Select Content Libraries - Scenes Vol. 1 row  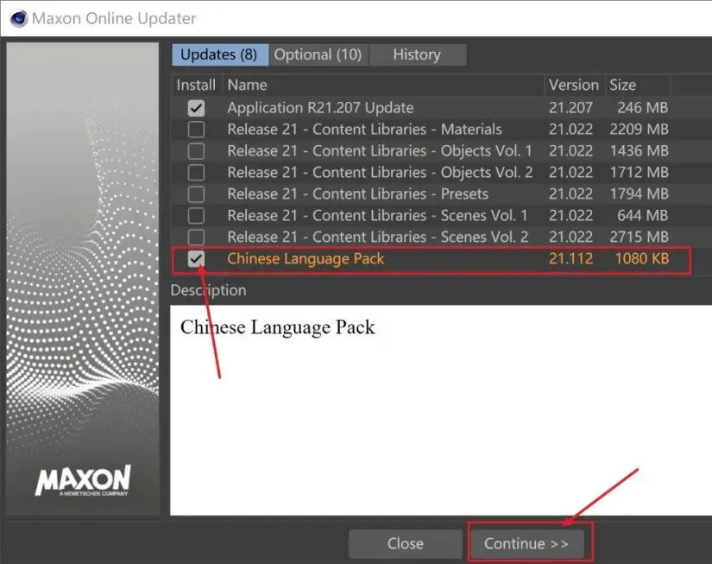[x=377, y=215]
